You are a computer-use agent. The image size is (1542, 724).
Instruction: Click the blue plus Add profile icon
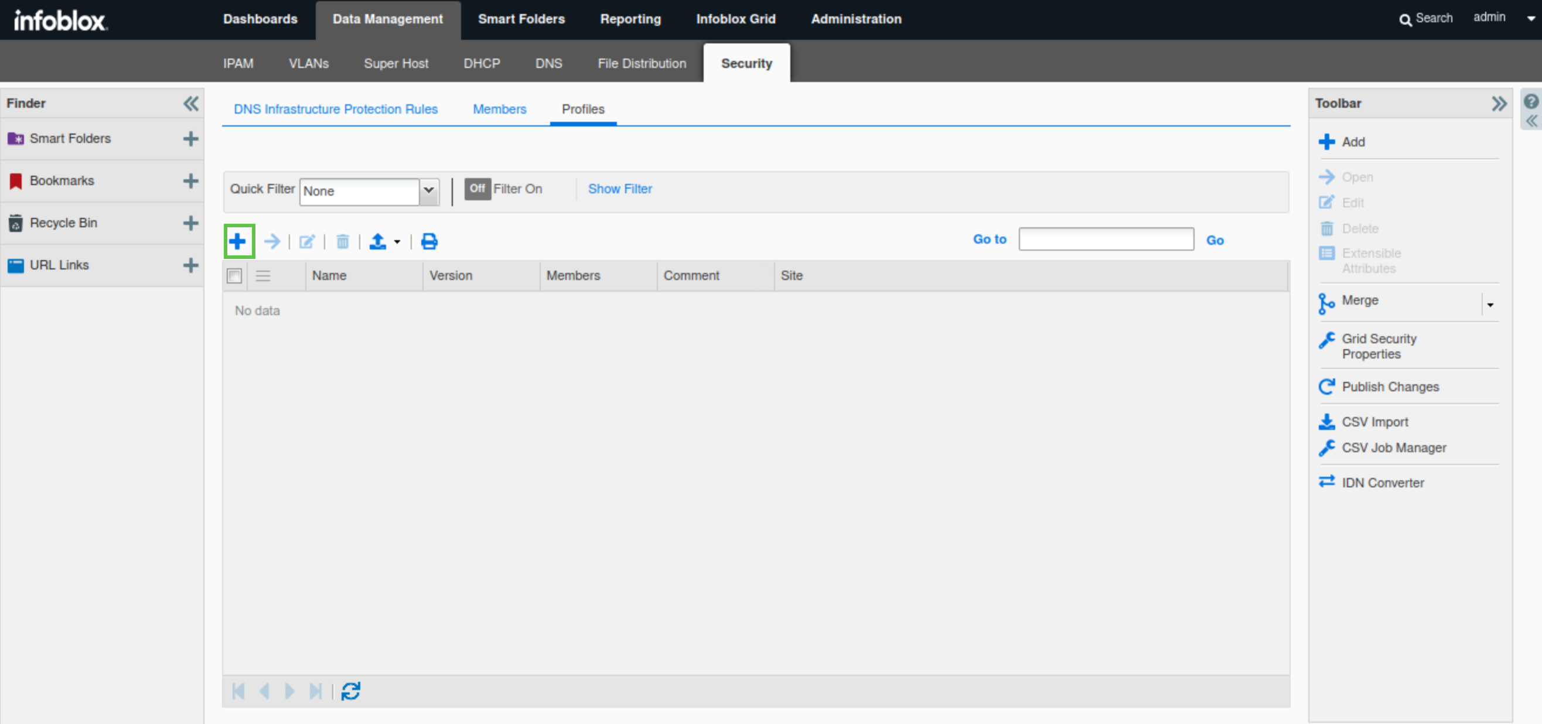[x=238, y=241]
